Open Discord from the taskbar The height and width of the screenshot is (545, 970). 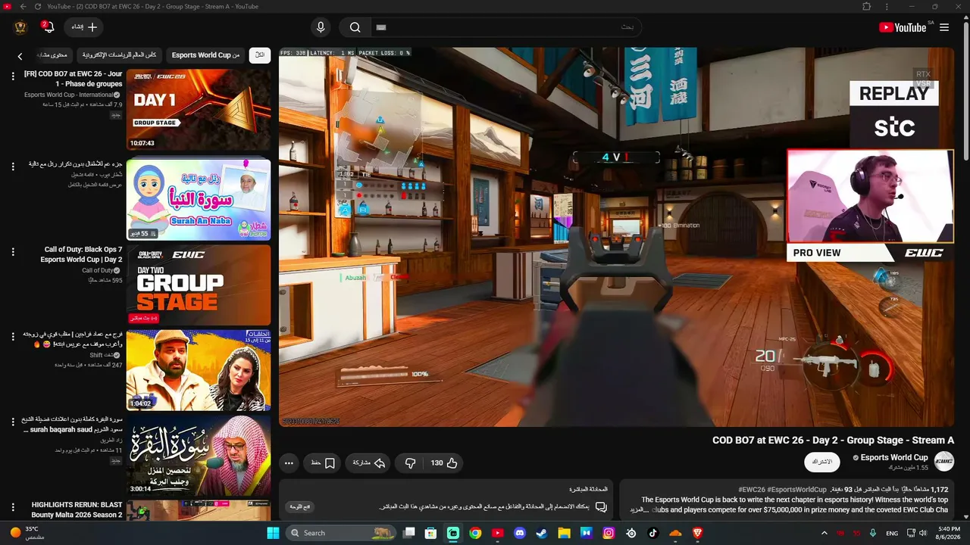[x=520, y=533]
